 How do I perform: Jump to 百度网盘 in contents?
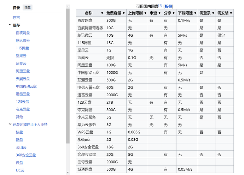(23, 33)
